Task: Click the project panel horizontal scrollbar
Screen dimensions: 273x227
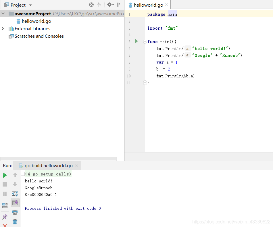Action: pyautogui.click(x=59, y=159)
